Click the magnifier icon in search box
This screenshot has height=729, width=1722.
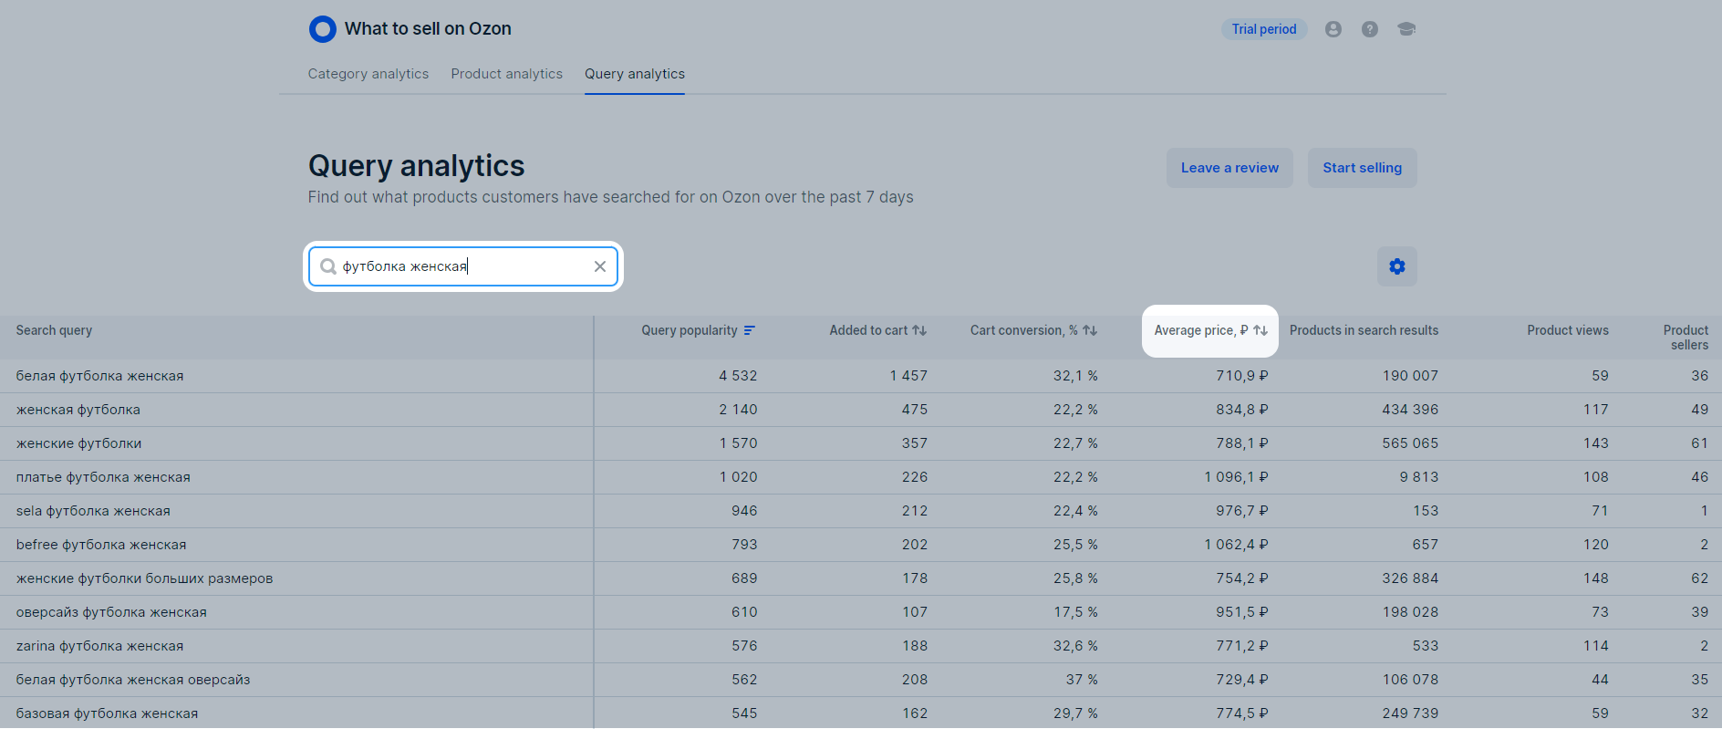[x=328, y=266]
